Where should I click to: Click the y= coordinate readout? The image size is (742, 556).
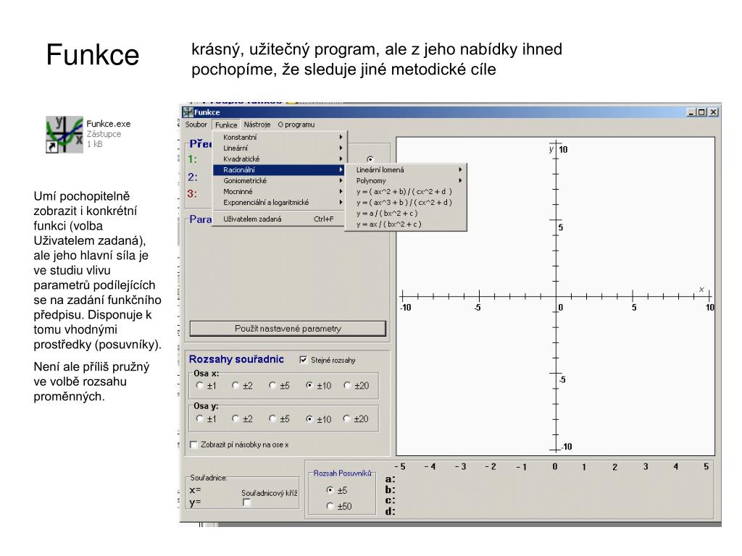(x=195, y=502)
